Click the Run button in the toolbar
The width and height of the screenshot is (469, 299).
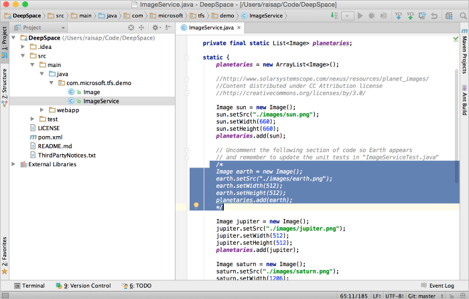click(x=360, y=15)
